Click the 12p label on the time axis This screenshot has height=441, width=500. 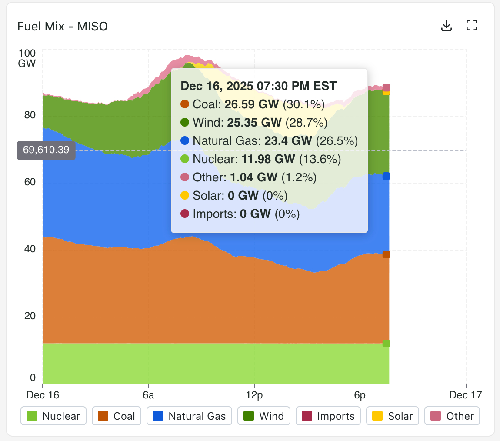254,395
